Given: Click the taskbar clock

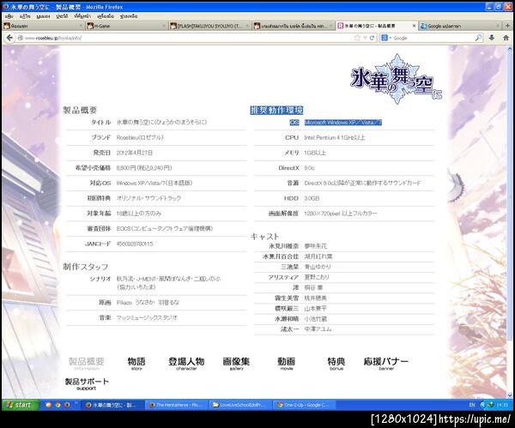Looking at the screenshot, I should (502, 405).
